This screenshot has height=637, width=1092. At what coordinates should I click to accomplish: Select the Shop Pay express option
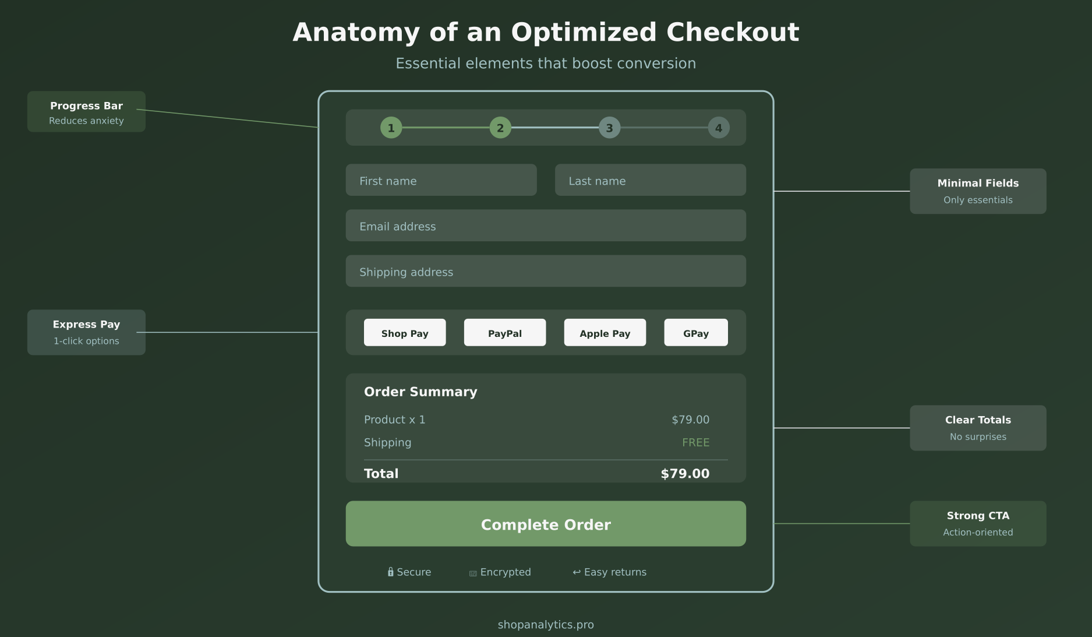(405, 333)
